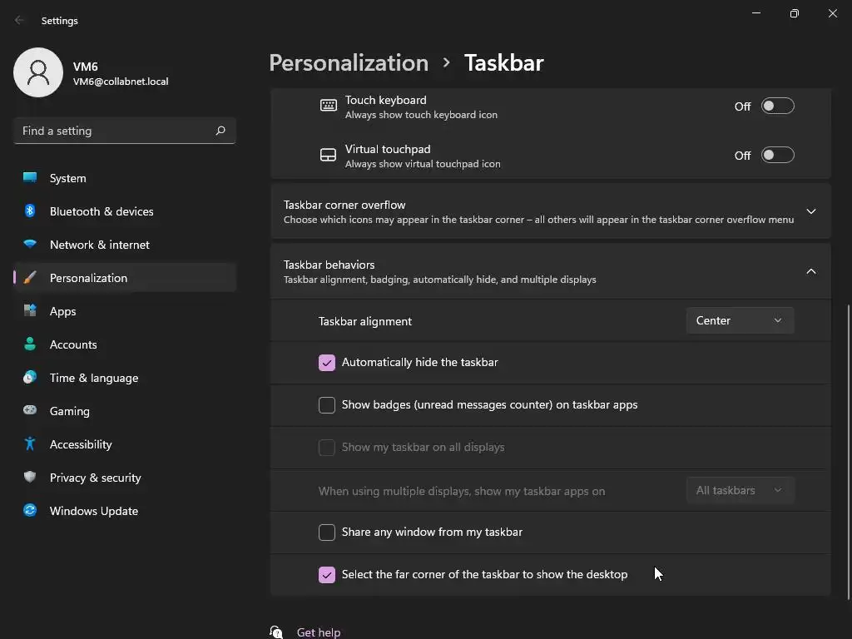Expand Taskbar corner overflow section

point(811,212)
